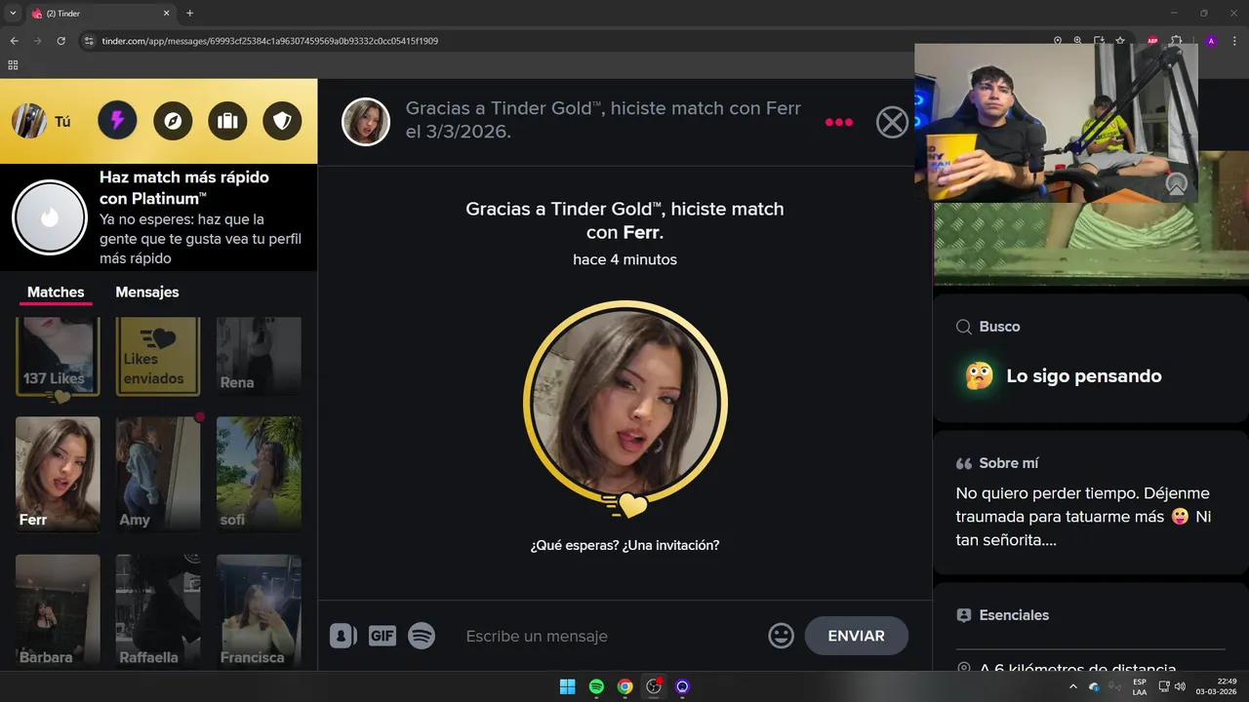Click Ferr's large gold-ringed profile photo
The height and width of the screenshot is (702, 1249).
[625, 402]
